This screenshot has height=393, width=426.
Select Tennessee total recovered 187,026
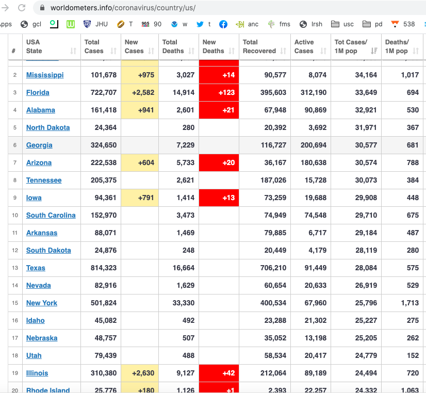(273, 180)
